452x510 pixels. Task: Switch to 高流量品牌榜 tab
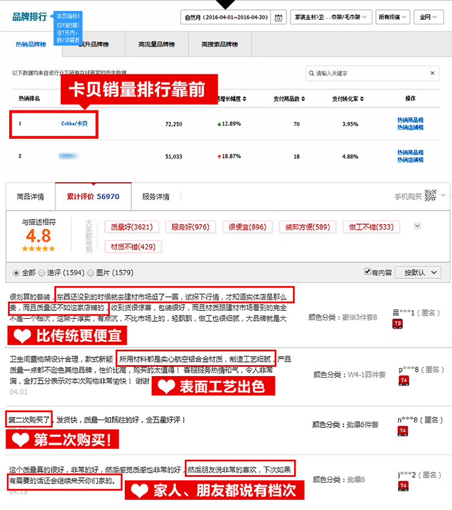[157, 44]
